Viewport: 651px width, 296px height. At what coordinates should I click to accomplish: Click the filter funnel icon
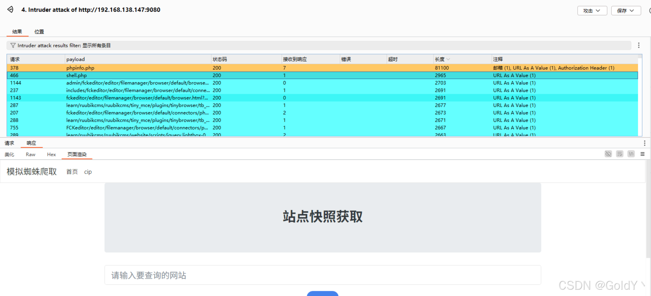click(x=13, y=45)
